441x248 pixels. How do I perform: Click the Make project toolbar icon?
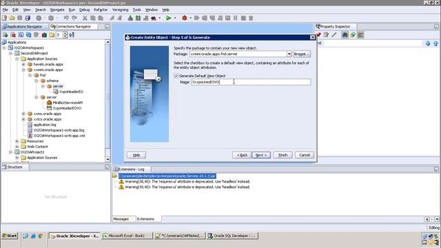click(130, 18)
